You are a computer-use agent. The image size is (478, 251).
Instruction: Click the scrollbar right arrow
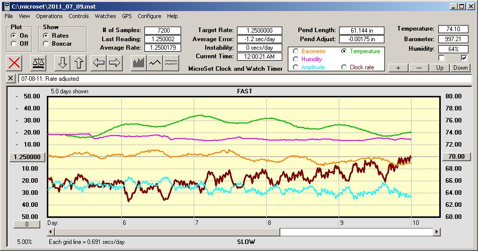(437, 232)
